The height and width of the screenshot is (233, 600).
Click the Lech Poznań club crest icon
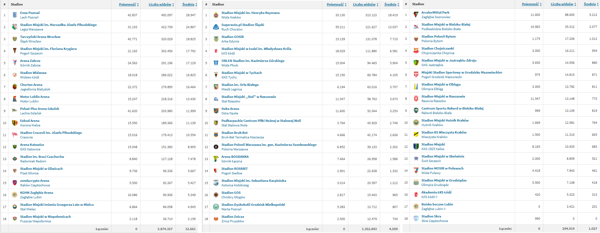15,15
